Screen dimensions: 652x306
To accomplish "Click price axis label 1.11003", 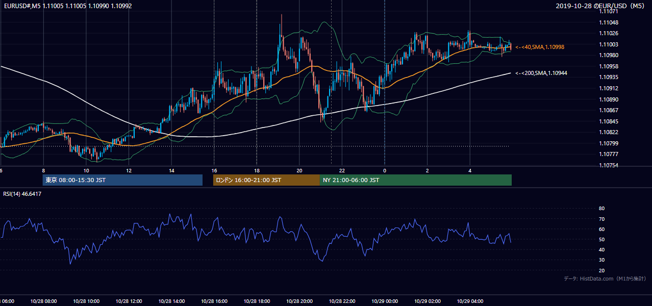I will [x=609, y=45].
